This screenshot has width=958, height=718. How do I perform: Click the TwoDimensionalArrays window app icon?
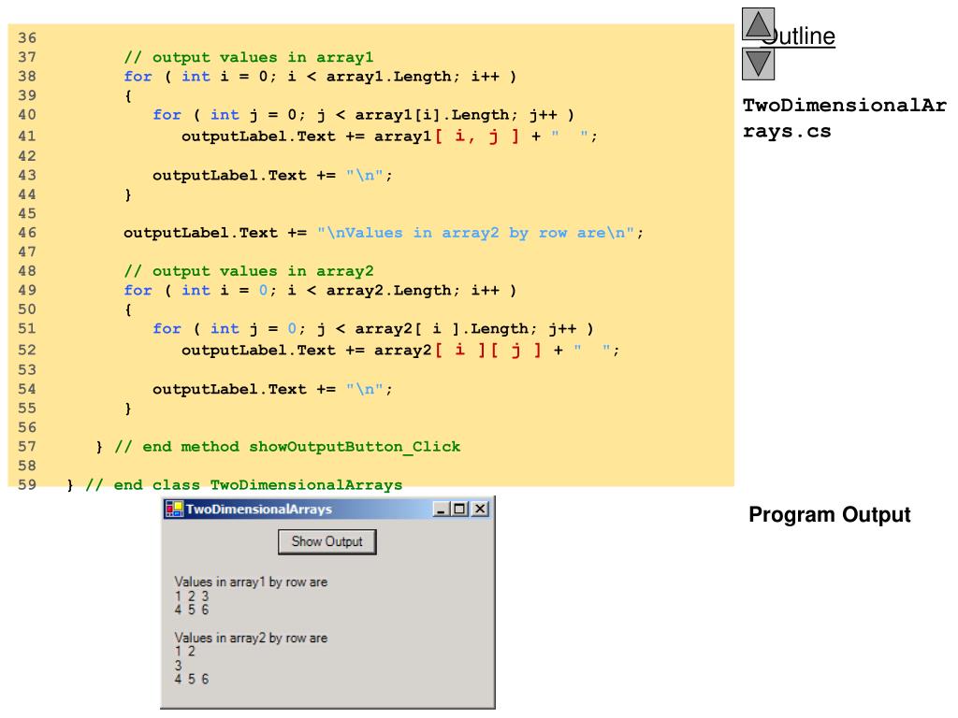pos(174,509)
